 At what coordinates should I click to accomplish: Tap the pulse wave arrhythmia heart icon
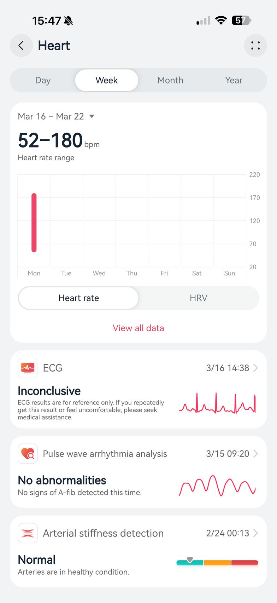(28, 454)
